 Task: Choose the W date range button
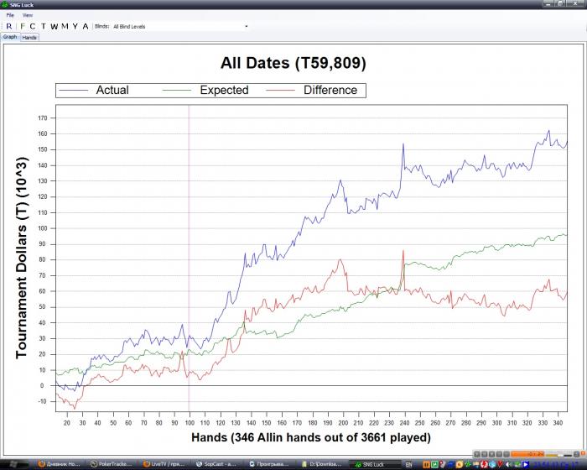(54, 26)
